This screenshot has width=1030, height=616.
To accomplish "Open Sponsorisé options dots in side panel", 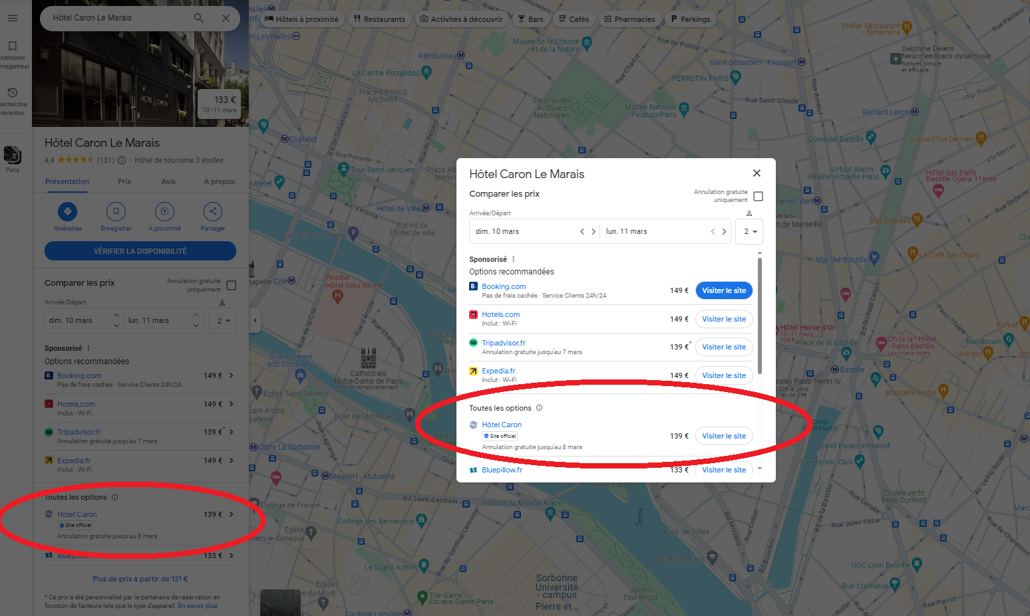I will [x=88, y=348].
